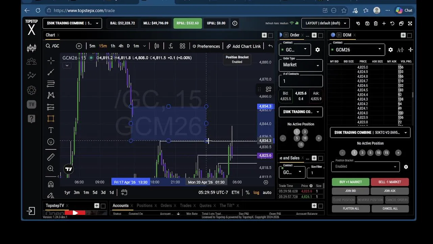Click the SELL -1 MARKET button
Viewport: 433px width, 244px height.
coord(390,182)
